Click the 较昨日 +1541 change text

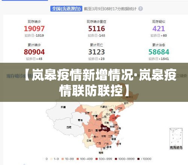point(159,59)
